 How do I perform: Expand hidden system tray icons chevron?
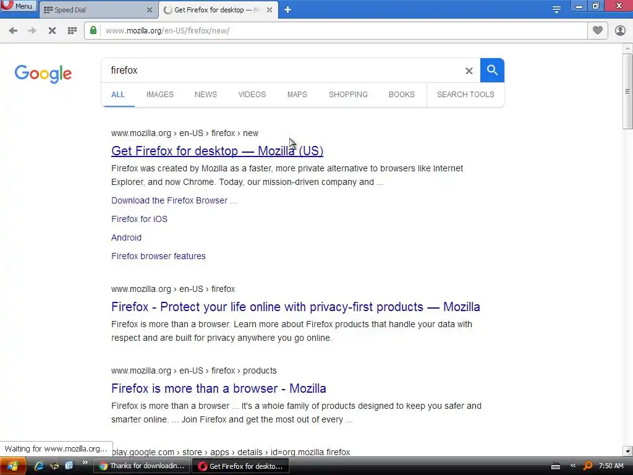pyautogui.click(x=573, y=466)
